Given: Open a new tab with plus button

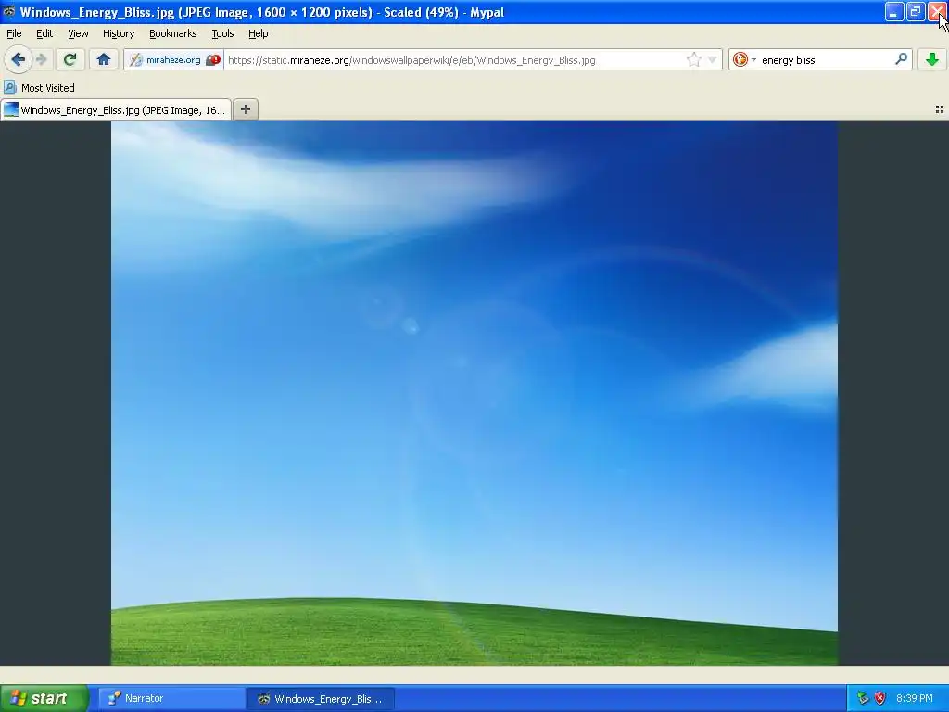Looking at the screenshot, I should coord(245,109).
